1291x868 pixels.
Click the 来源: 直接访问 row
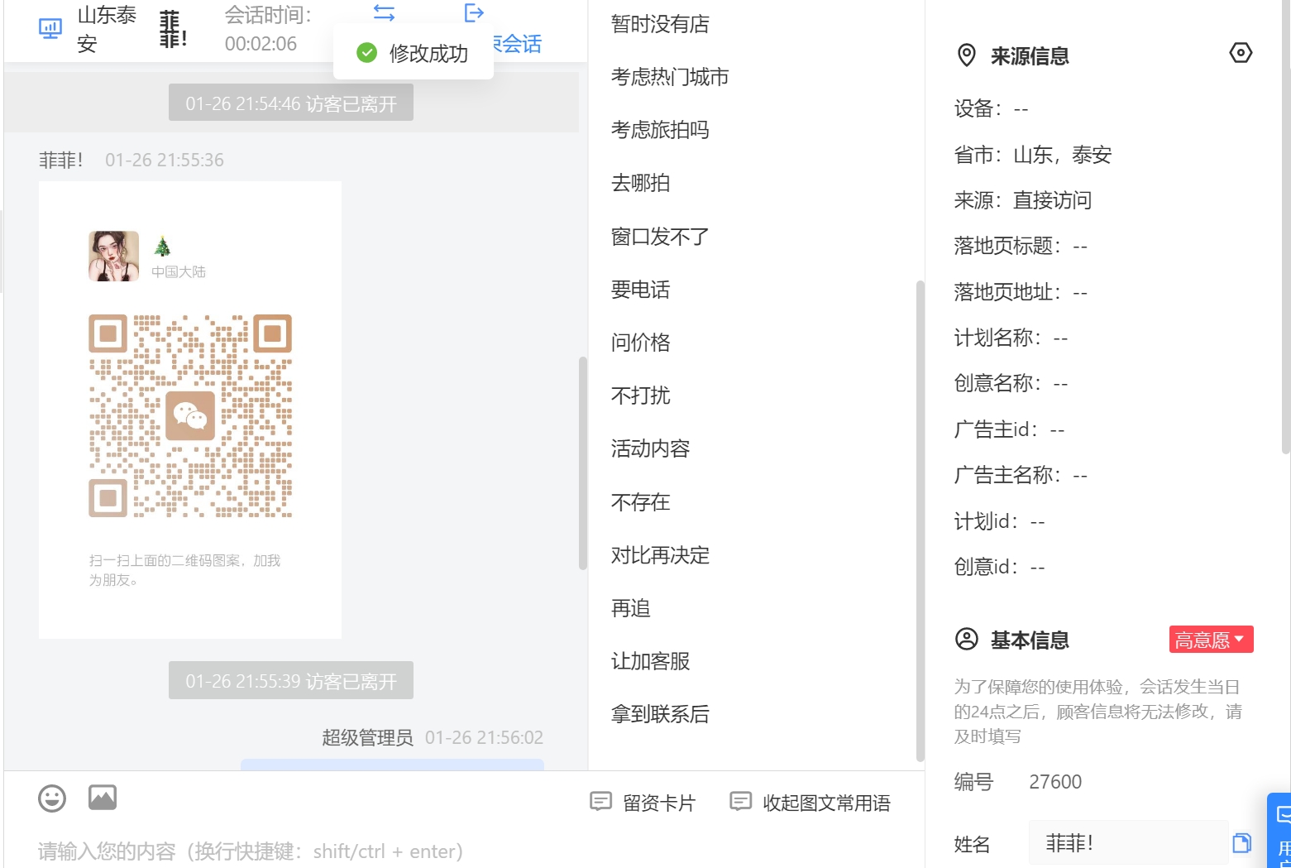click(1023, 200)
